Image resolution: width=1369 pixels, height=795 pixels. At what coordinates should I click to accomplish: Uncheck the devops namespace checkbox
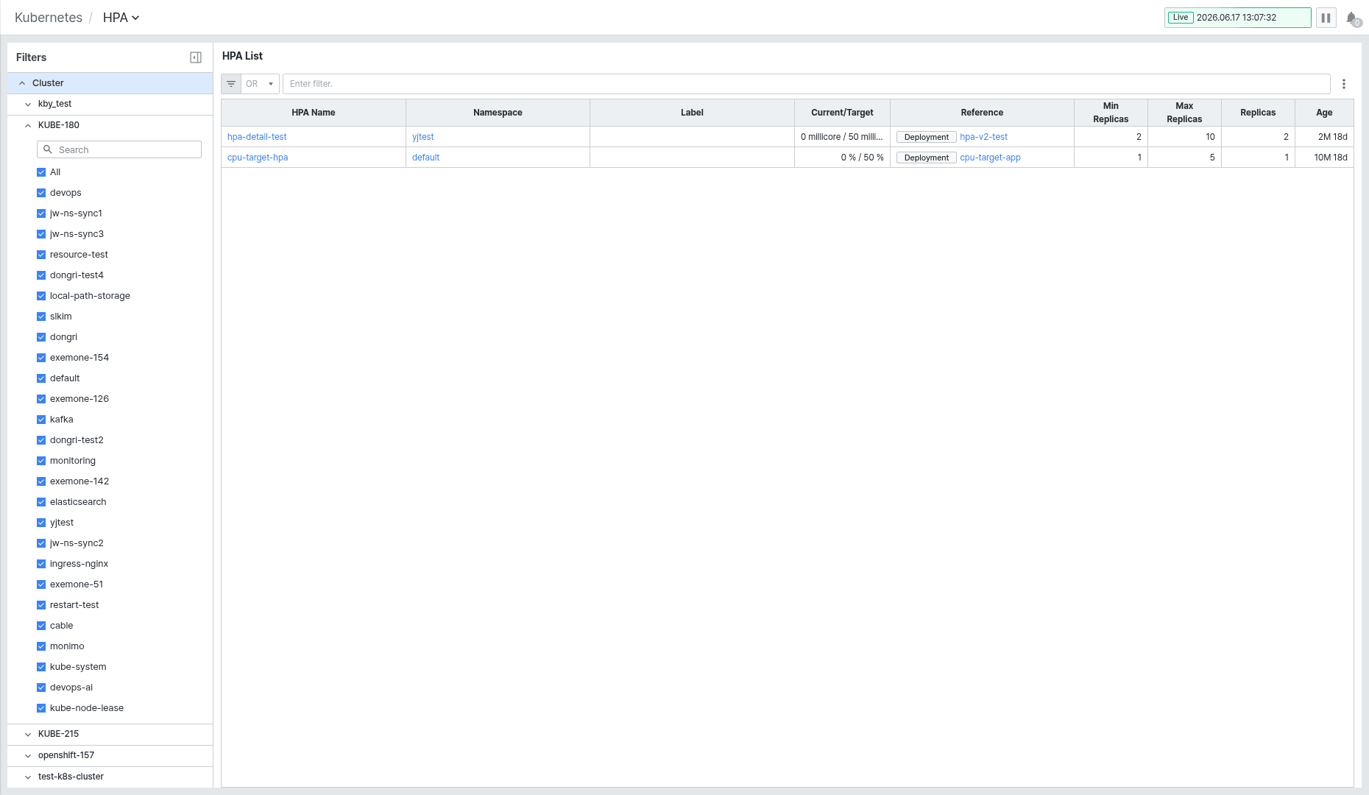pyautogui.click(x=41, y=193)
